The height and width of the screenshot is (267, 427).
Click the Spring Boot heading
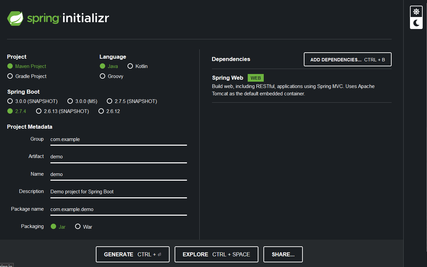pyautogui.click(x=23, y=92)
